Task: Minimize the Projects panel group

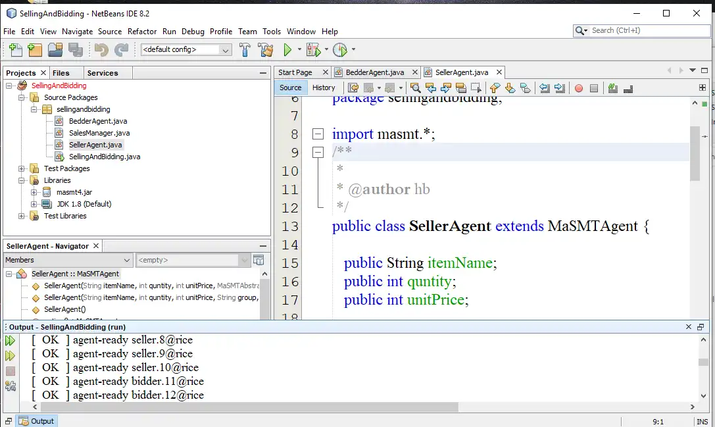Action: tap(263, 73)
